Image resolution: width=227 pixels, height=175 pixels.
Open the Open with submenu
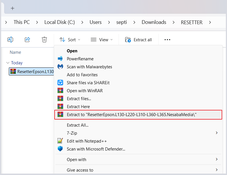[138, 160]
